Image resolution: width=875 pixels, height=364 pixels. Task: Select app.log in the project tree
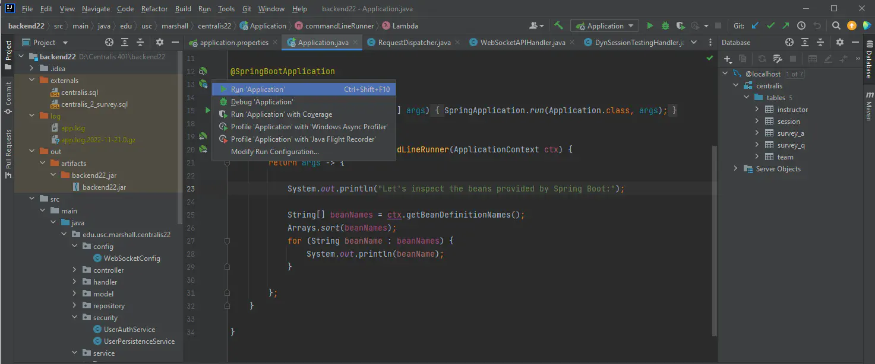click(x=73, y=128)
